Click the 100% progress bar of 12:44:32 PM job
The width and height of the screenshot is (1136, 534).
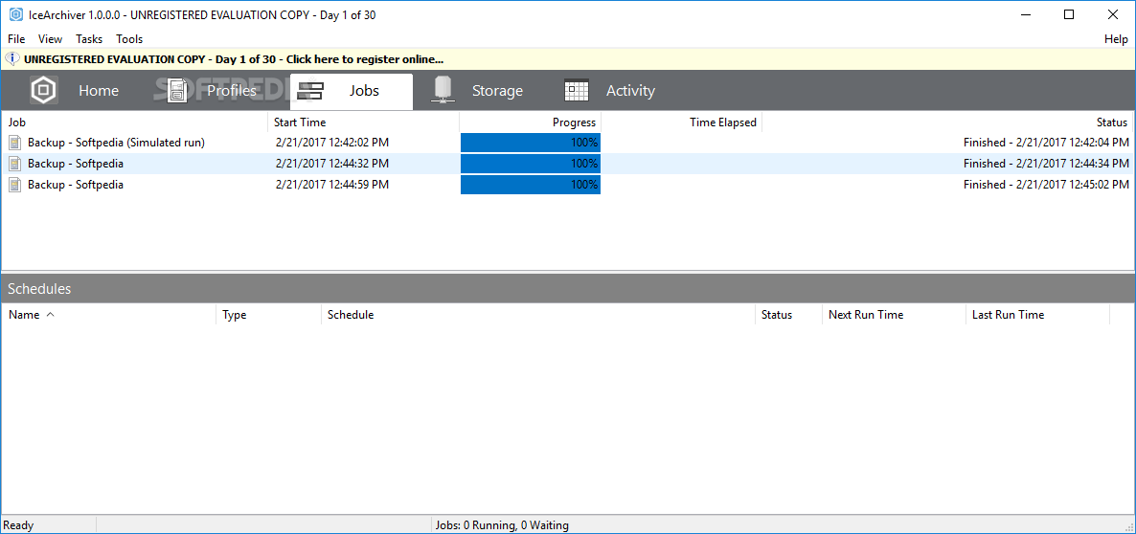[x=531, y=164]
